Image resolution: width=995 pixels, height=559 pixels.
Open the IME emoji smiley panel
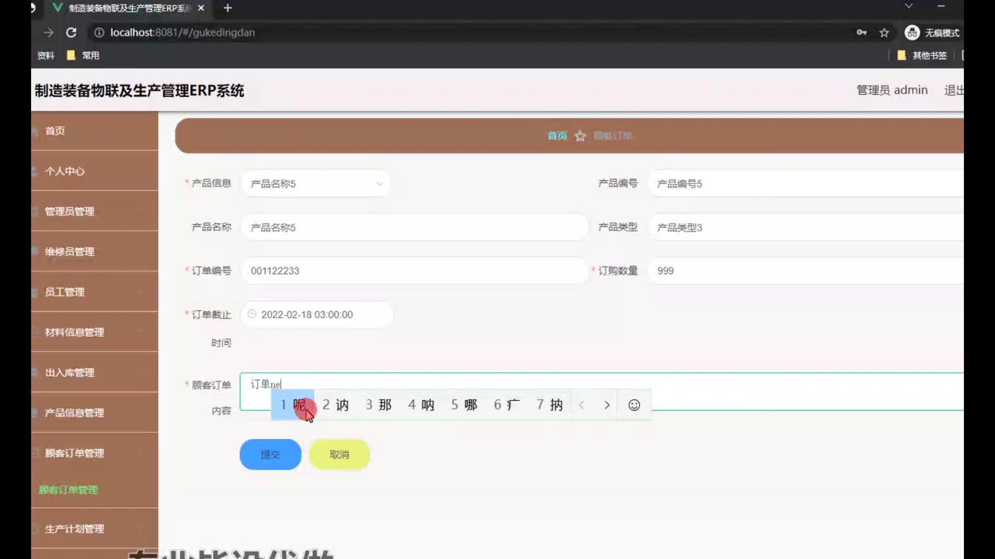(634, 405)
